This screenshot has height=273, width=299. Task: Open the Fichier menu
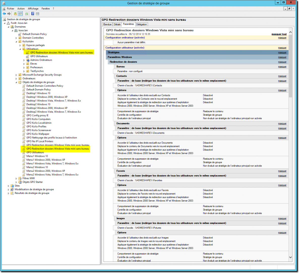coord(11,9)
